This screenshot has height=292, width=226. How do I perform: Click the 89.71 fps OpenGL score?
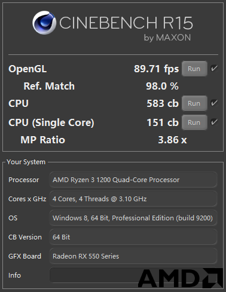[156, 69]
